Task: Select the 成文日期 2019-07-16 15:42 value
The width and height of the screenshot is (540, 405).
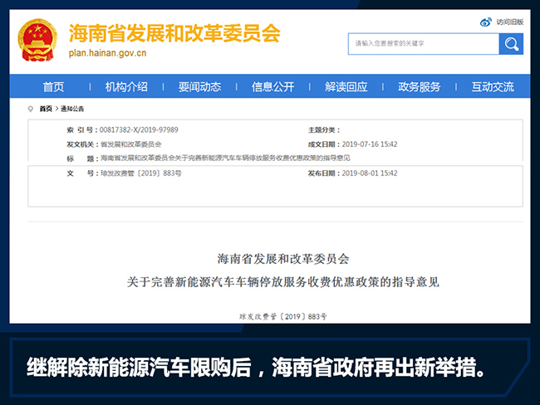Action: click(x=370, y=144)
